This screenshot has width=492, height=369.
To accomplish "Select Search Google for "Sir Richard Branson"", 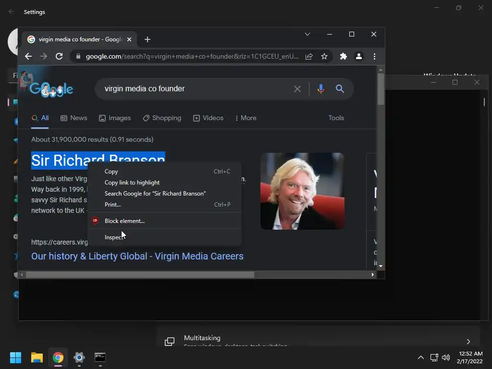I will point(165,194).
